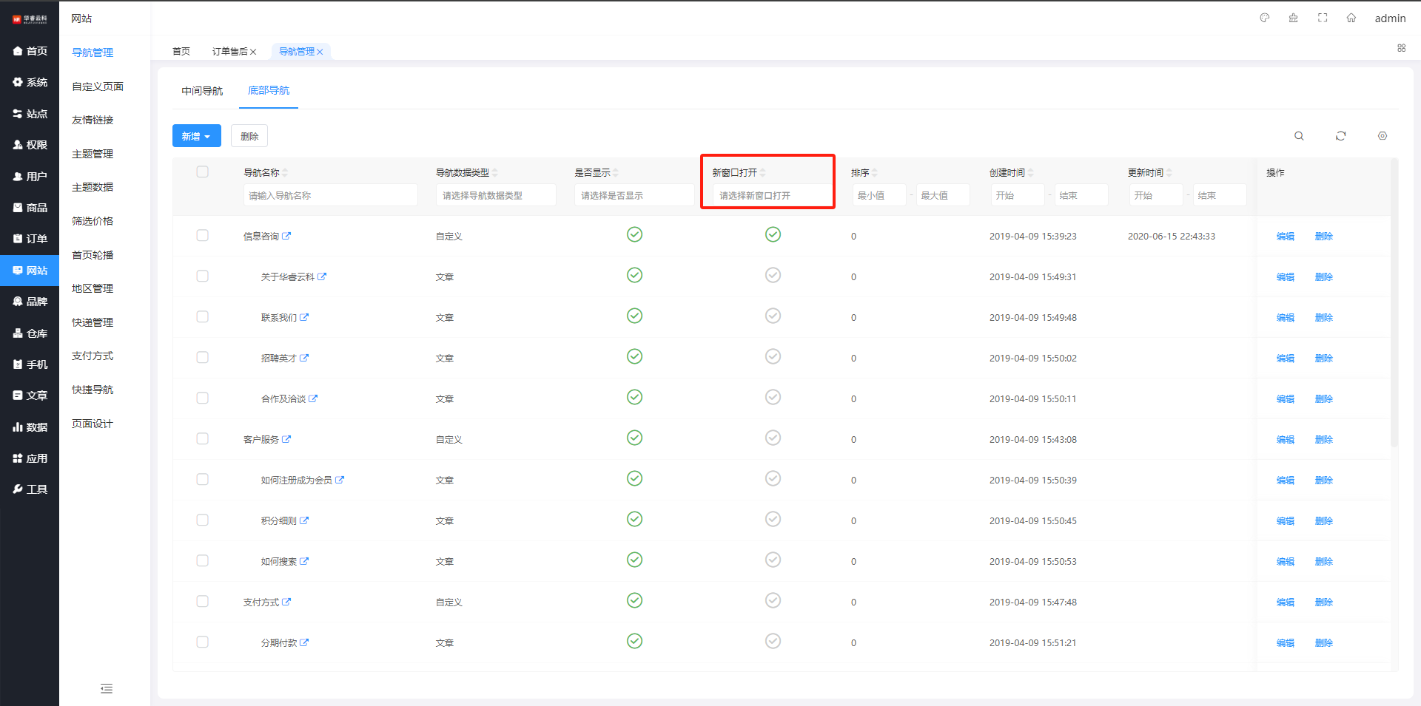Select the checkbox for 信息咨询 row
The width and height of the screenshot is (1421, 706).
202,236
